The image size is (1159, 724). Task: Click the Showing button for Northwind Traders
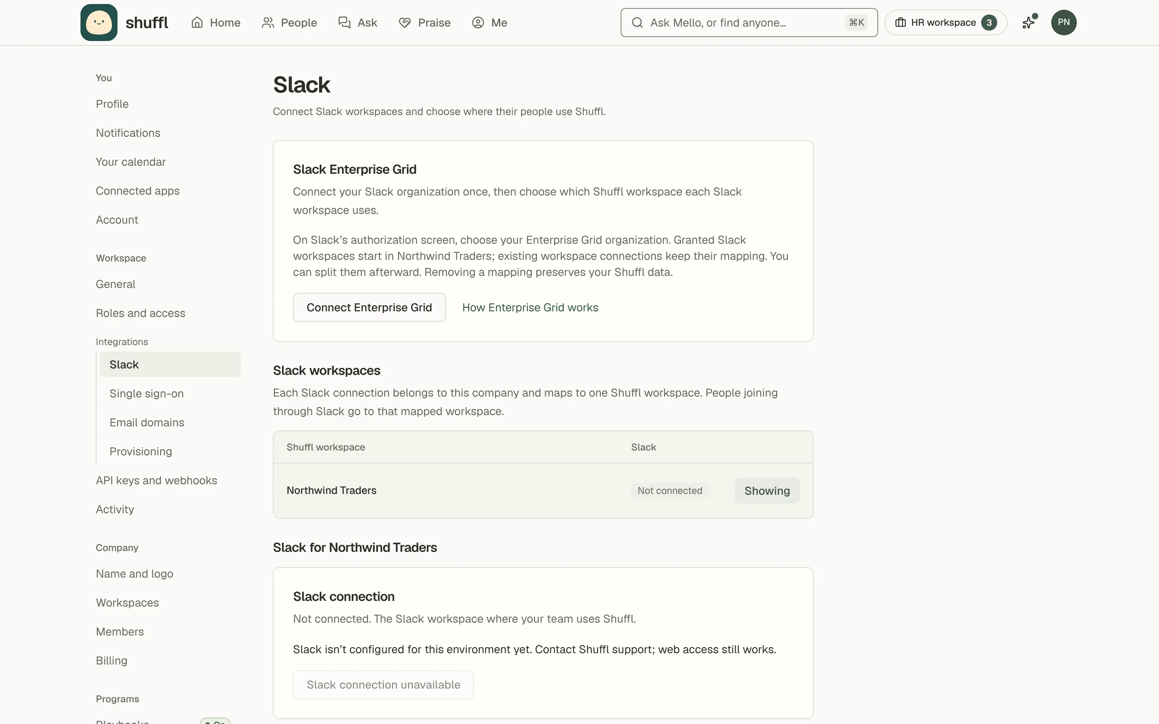(x=767, y=490)
